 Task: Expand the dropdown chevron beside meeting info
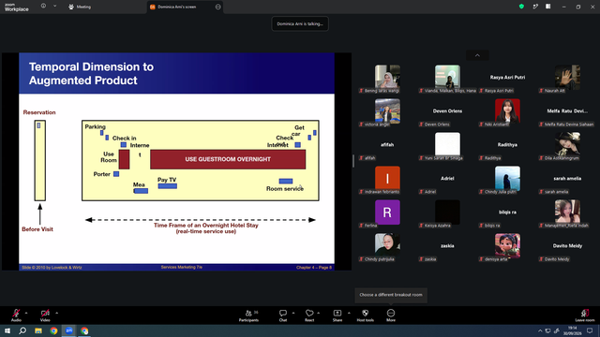[54, 6]
